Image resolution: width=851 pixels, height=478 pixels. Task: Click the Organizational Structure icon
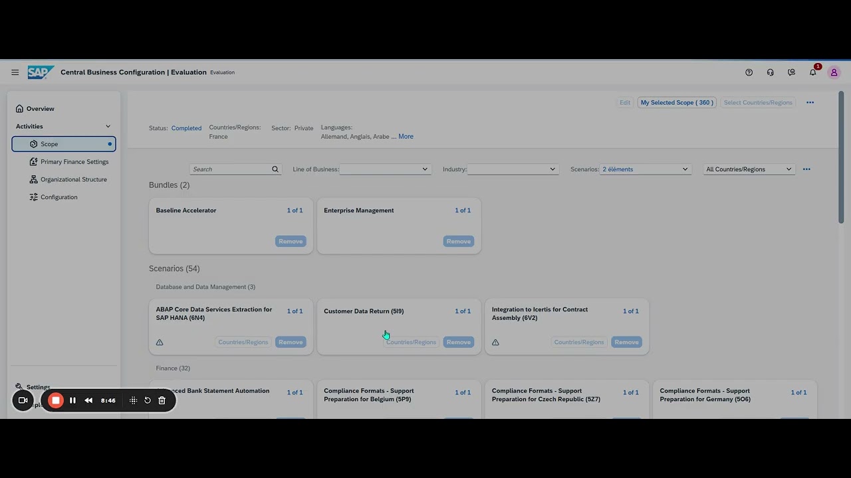pyautogui.click(x=33, y=179)
